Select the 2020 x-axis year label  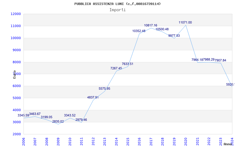click(186, 141)
